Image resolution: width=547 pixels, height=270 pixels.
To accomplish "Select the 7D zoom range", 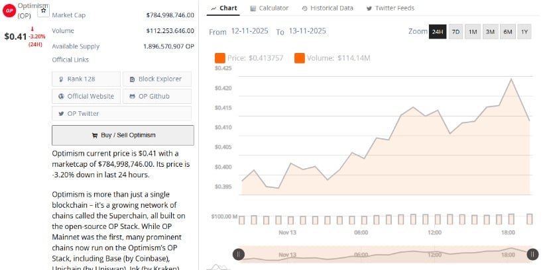I will 456,32.
